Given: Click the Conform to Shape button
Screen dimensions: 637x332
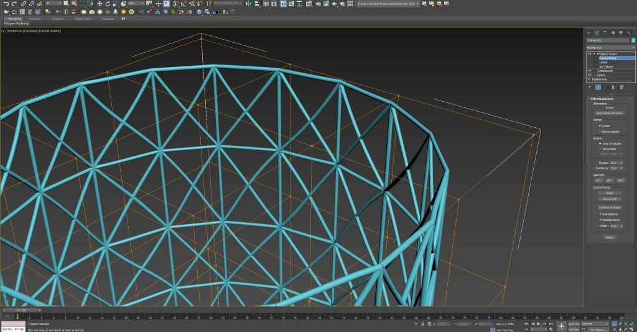Looking at the screenshot, I should coord(610,207).
